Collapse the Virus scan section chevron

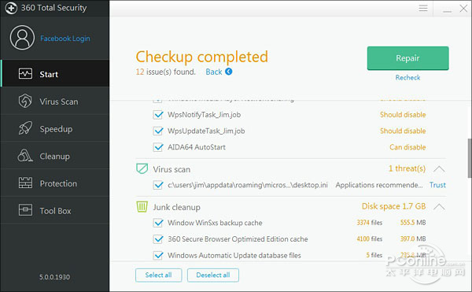pyautogui.click(x=439, y=169)
